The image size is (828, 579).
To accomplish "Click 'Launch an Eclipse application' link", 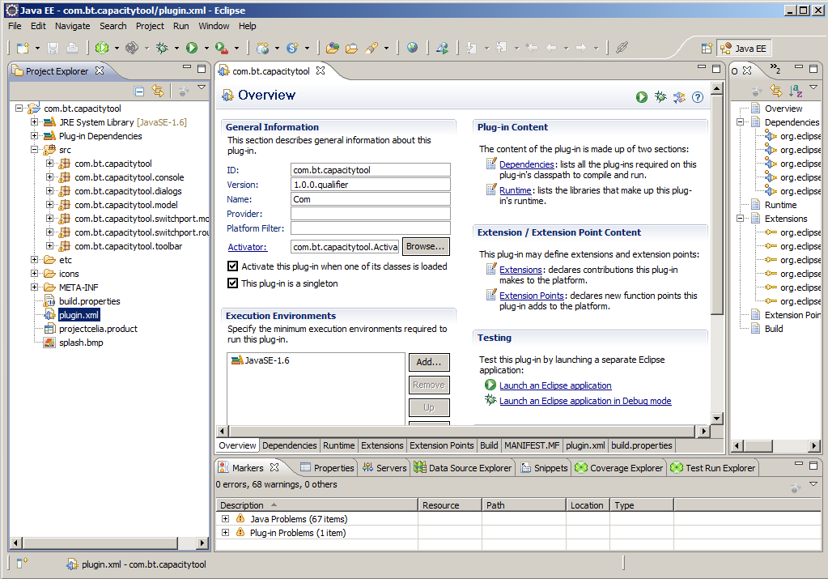I will [x=555, y=385].
